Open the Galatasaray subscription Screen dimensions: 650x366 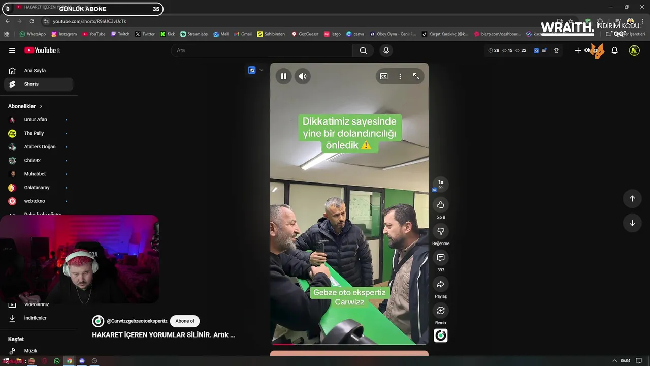click(x=39, y=188)
